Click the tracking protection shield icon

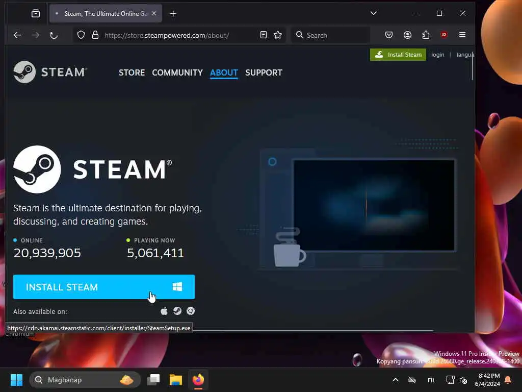pos(81,35)
